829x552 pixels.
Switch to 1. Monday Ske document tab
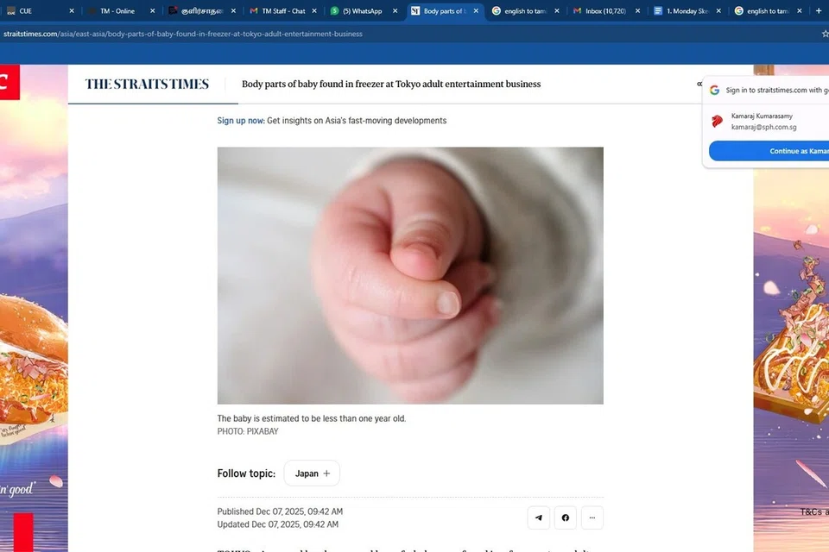687,11
